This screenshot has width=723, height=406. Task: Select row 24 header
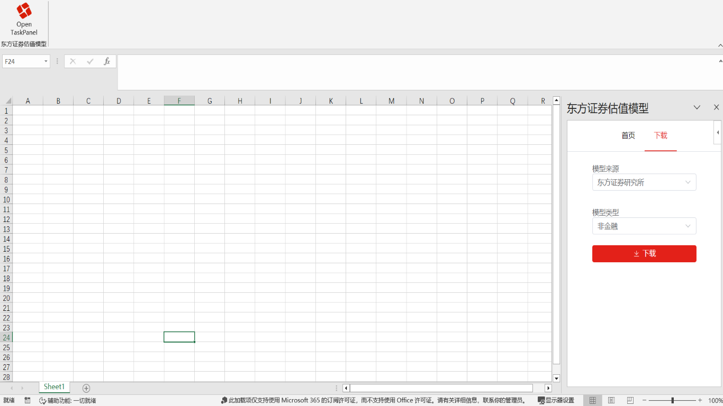click(6, 337)
